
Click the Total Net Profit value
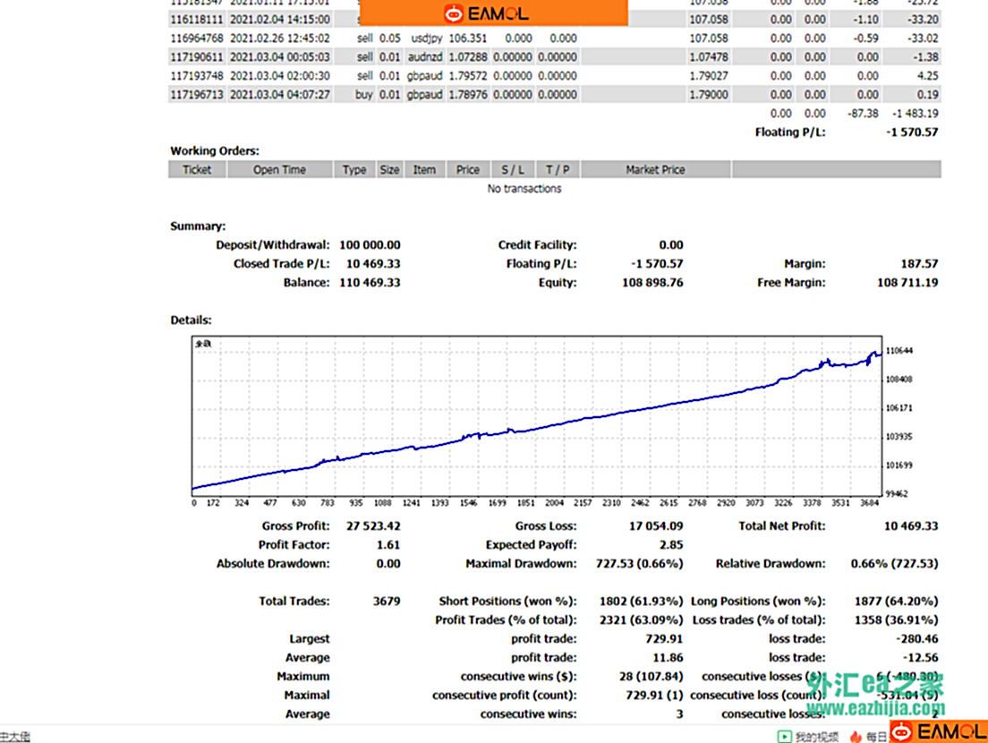pos(911,526)
